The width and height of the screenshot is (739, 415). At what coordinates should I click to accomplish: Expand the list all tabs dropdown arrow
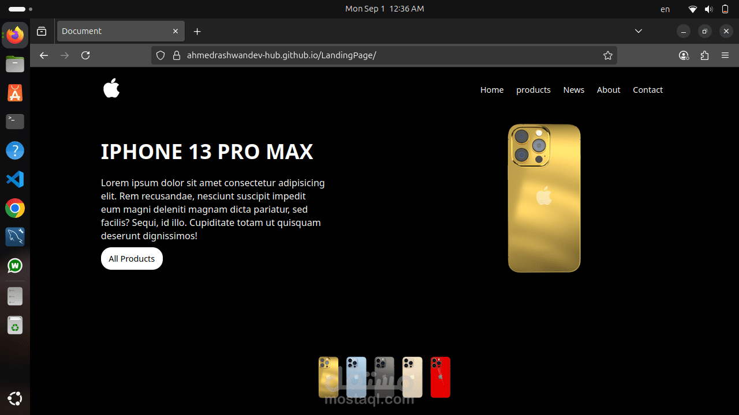coord(639,31)
